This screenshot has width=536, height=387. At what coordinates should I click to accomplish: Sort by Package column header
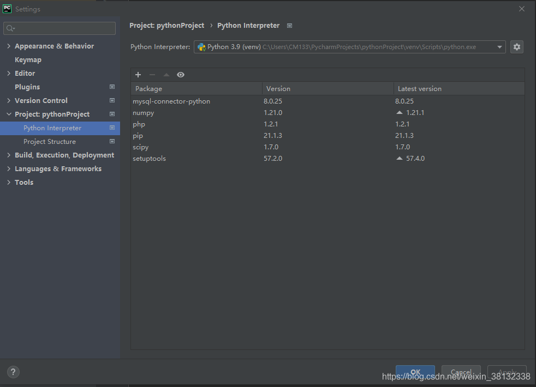click(x=196, y=89)
